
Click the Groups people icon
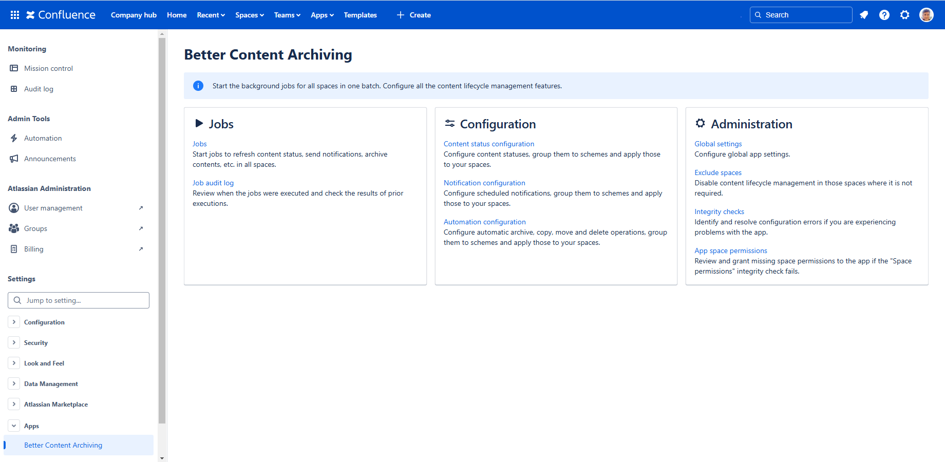(x=14, y=228)
